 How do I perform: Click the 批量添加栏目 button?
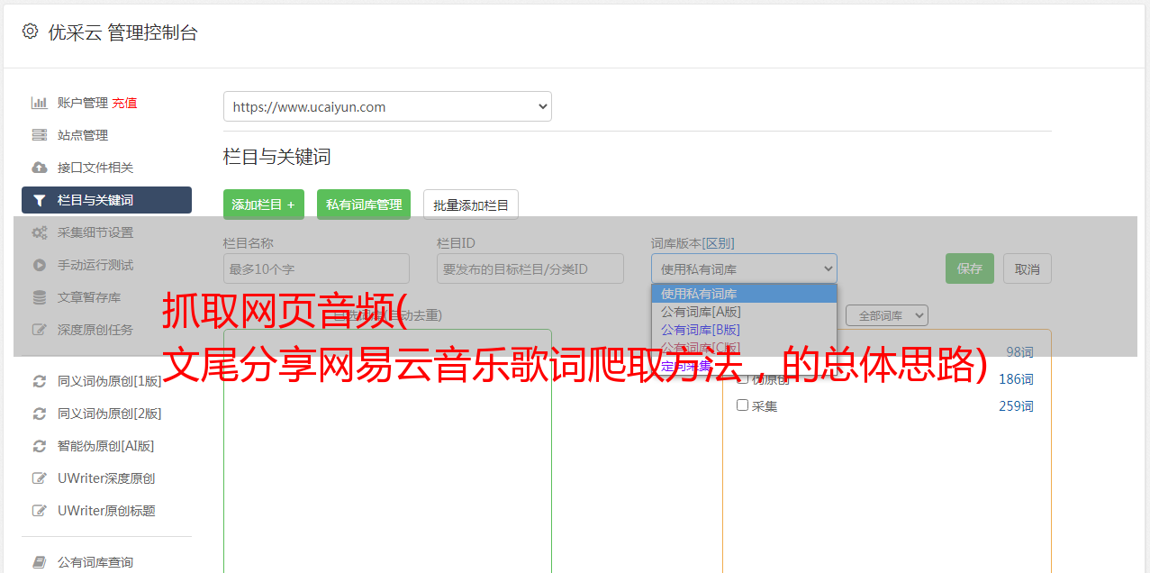(x=471, y=205)
